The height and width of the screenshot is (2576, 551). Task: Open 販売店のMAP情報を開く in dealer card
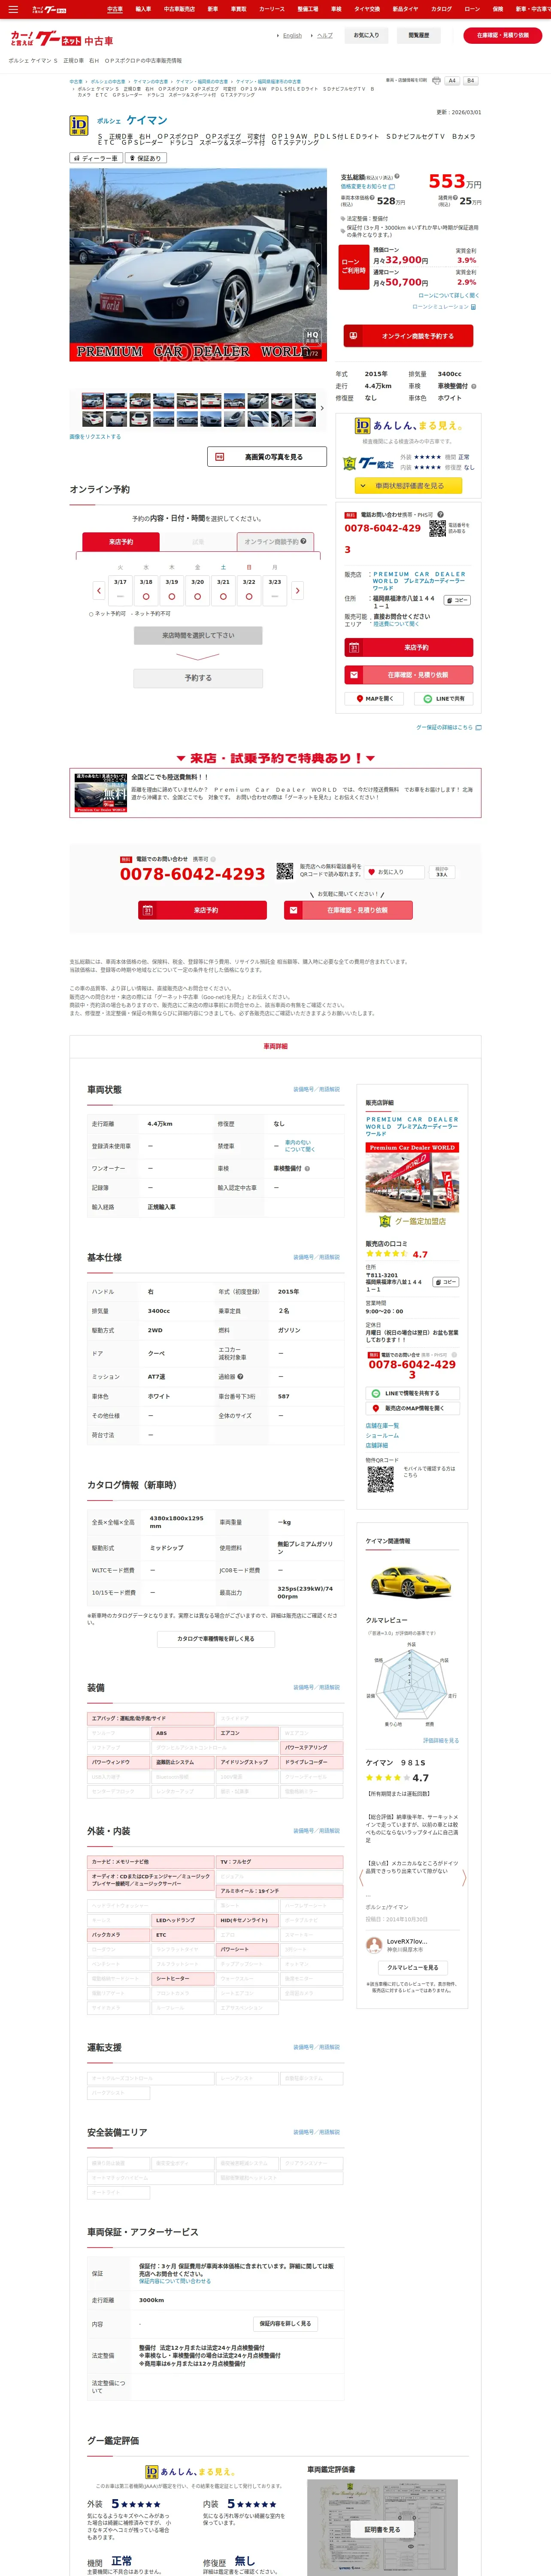click(412, 1408)
